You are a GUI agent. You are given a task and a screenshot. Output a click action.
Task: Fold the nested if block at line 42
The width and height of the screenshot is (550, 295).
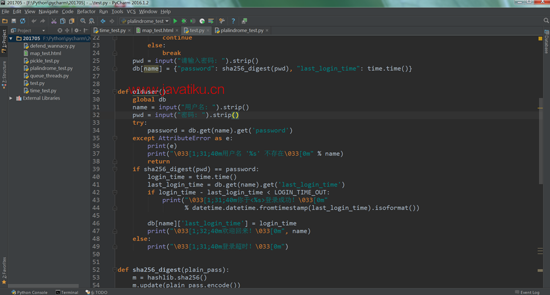114,192
